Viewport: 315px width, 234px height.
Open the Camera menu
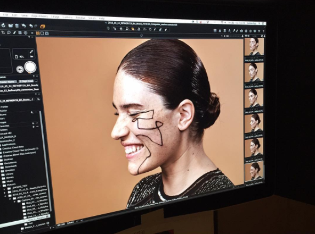click(67, 17)
